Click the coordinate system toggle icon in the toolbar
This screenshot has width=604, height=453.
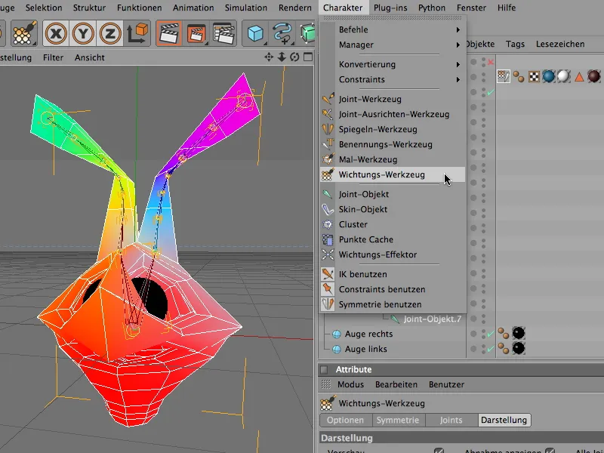point(137,33)
